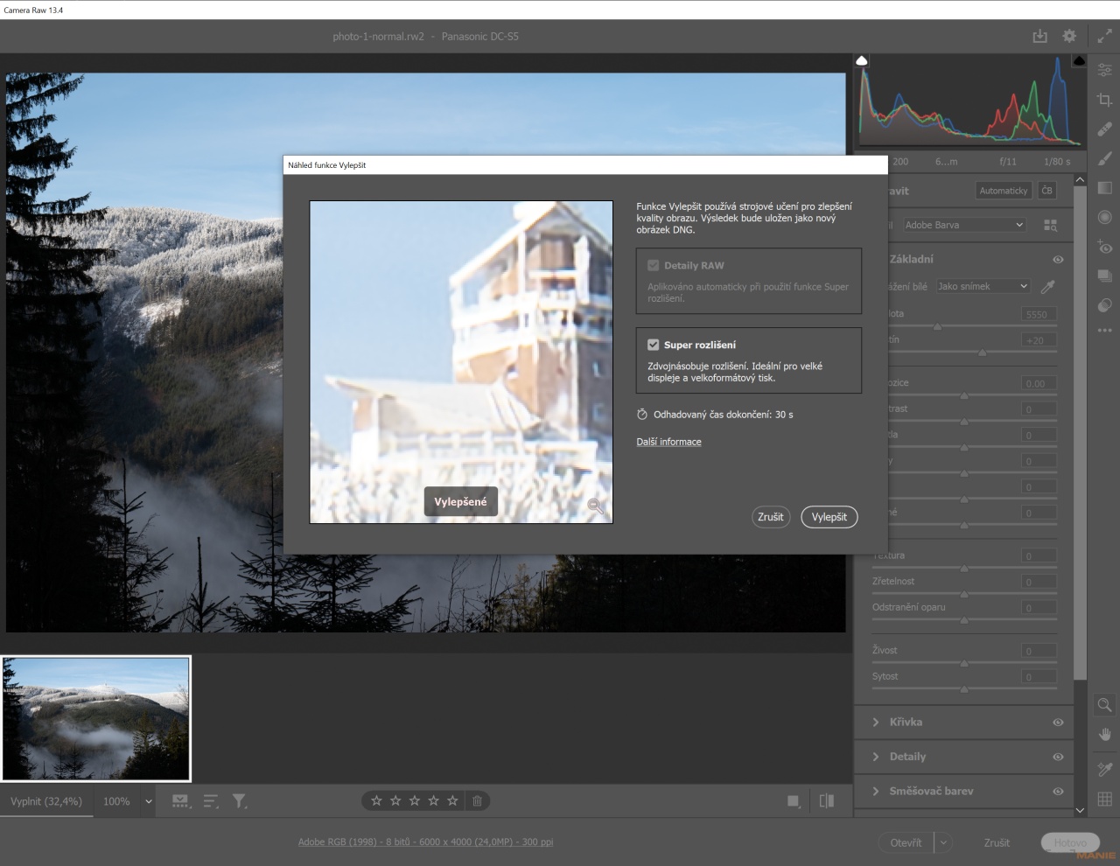Viewport: 1120px width, 866px height.
Task: Select the Adjustment brush tool
Action: coord(1104,158)
